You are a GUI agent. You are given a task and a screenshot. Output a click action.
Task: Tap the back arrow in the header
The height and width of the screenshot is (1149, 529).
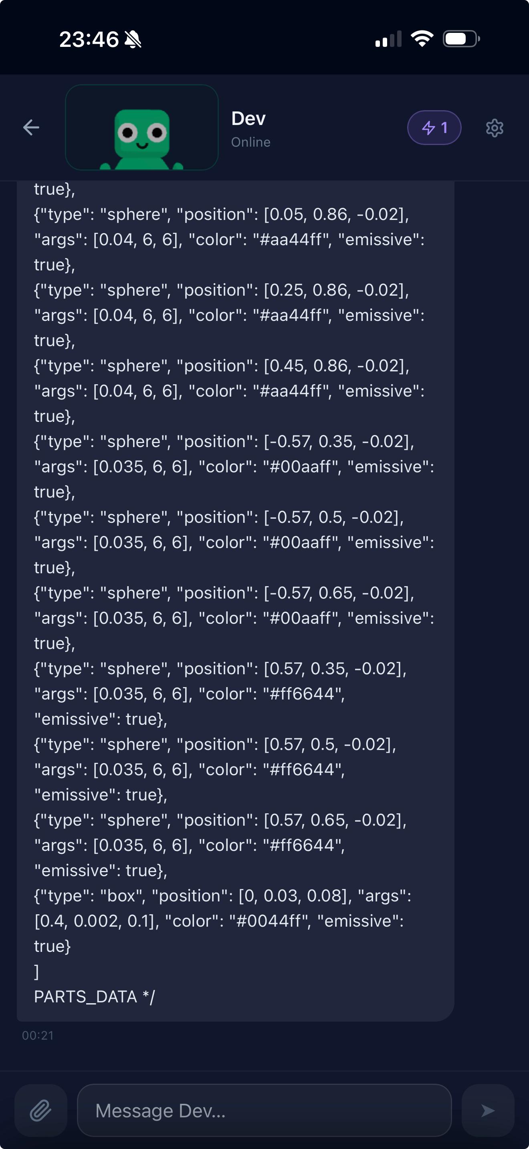click(x=31, y=127)
